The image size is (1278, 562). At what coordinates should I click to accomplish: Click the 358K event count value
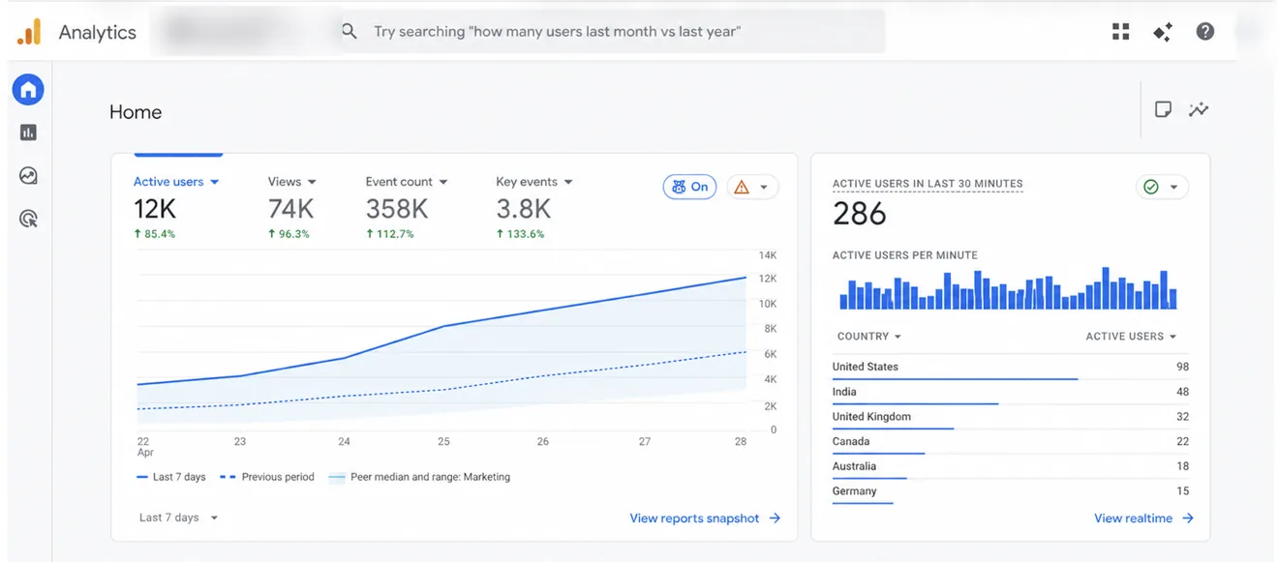397,209
